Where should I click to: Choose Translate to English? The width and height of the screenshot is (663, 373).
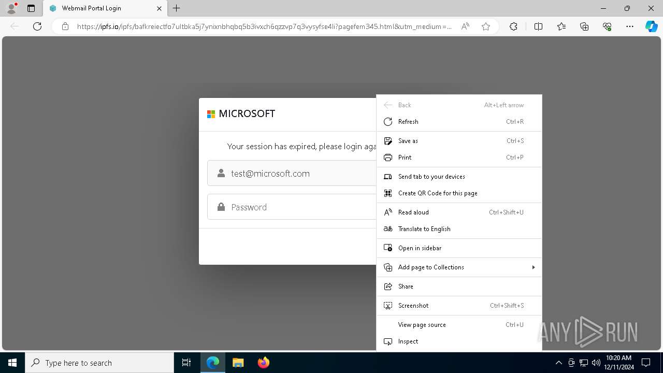click(x=459, y=229)
